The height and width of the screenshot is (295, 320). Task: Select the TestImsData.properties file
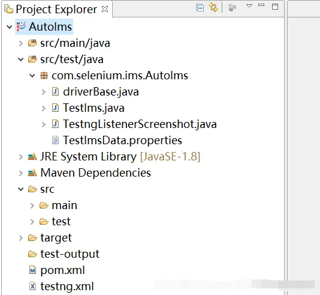pyautogui.click(x=122, y=141)
